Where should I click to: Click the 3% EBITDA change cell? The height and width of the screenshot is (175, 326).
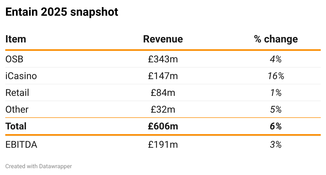pos(276,145)
